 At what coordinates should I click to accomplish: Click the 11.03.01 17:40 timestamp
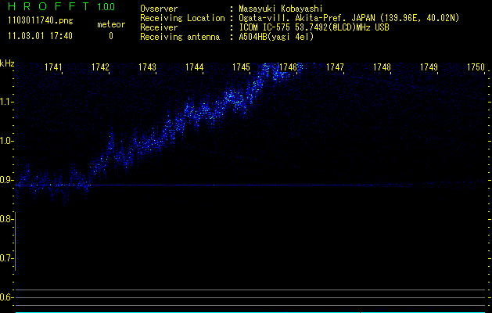[40, 36]
